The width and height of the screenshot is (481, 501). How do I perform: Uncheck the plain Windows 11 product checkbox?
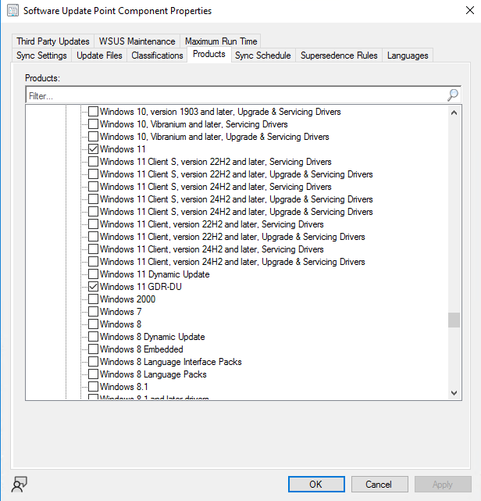pos(93,149)
